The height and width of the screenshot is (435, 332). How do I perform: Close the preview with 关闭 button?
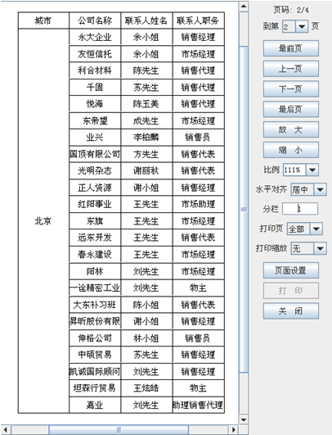click(x=291, y=310)
